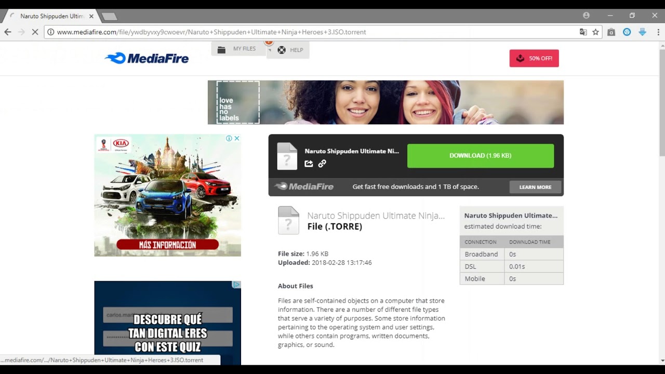665x374 pixels.
Task: Click the green DOWNLOAD (1.96 KB) button
Action: coord(481,156)
